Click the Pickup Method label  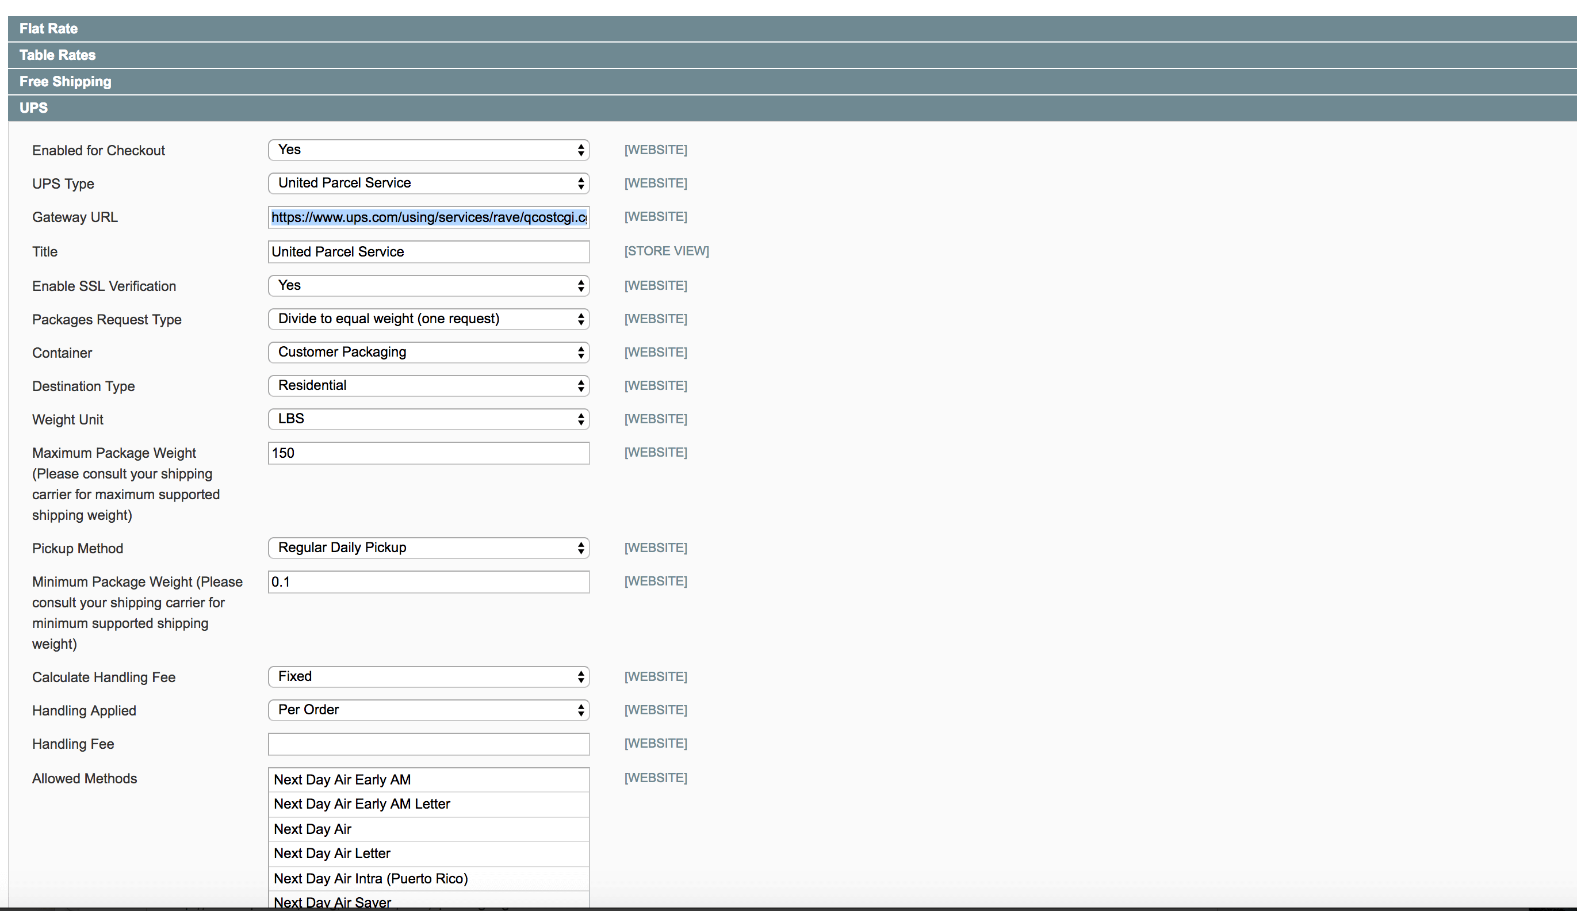click(x=78, y=549)
